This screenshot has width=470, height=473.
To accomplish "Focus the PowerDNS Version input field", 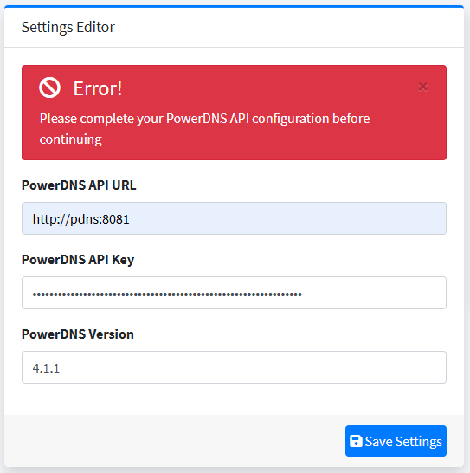I will tap(234, 367).
